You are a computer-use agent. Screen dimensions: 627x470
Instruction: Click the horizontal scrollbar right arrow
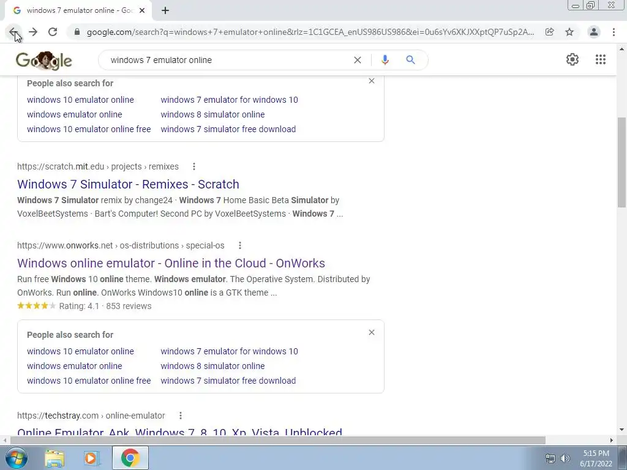(612, 440)
